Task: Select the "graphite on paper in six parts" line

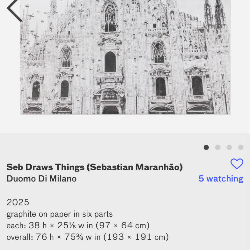Action: coord(60,214)
